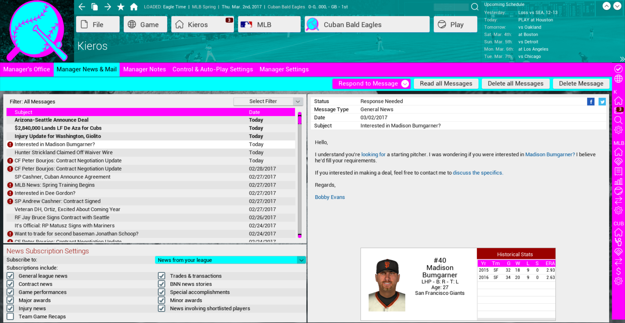The height and width of the screenshot is (323, 625).
Task: Click the checkmark circle icon in sidebar
Action: click(x=618, y=69)
